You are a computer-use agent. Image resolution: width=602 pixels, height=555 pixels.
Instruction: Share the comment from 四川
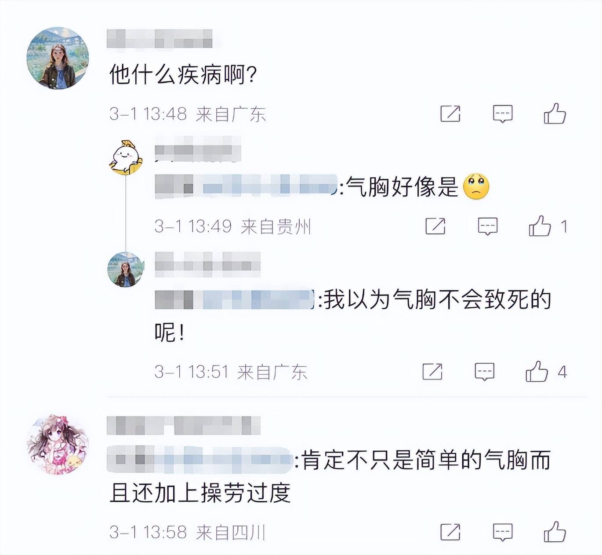point(450,532)
